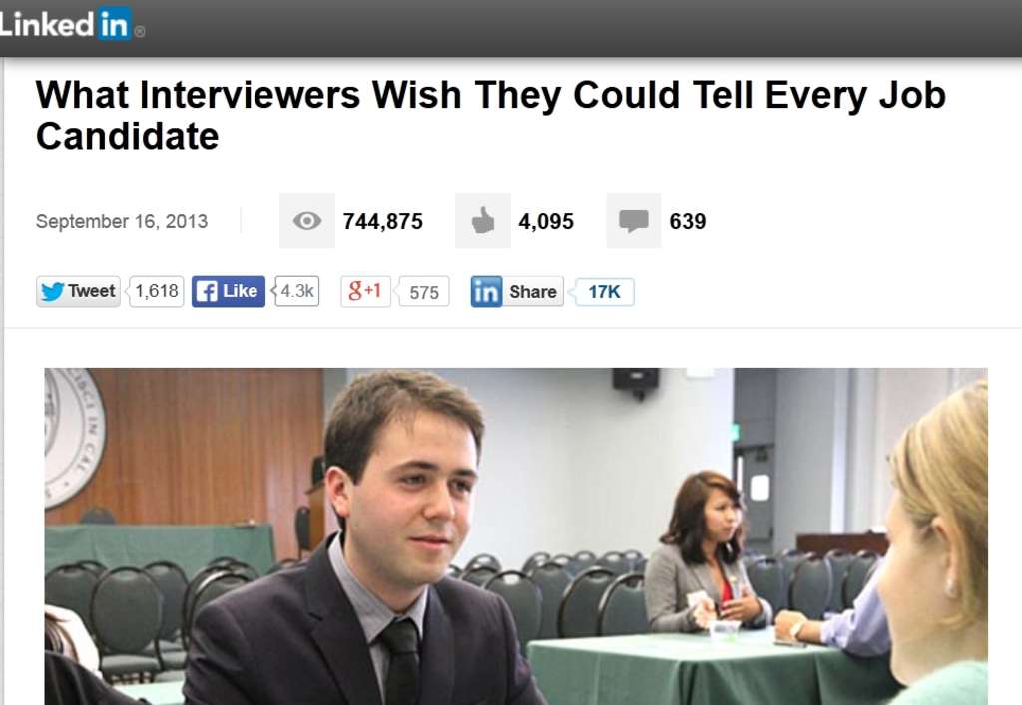Click the September 16, 2013 date
Screen dimensions: 1022x705
tap(122, 222)
